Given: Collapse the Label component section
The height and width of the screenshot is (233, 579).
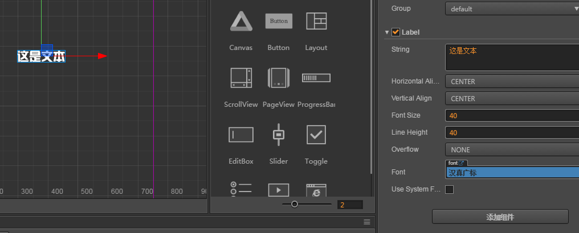Looking at the screenshot, I should (388, 32).
